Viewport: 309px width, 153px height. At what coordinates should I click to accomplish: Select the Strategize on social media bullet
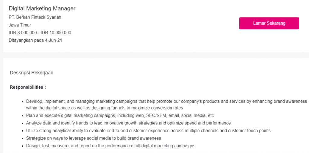(x=94, y=138)
